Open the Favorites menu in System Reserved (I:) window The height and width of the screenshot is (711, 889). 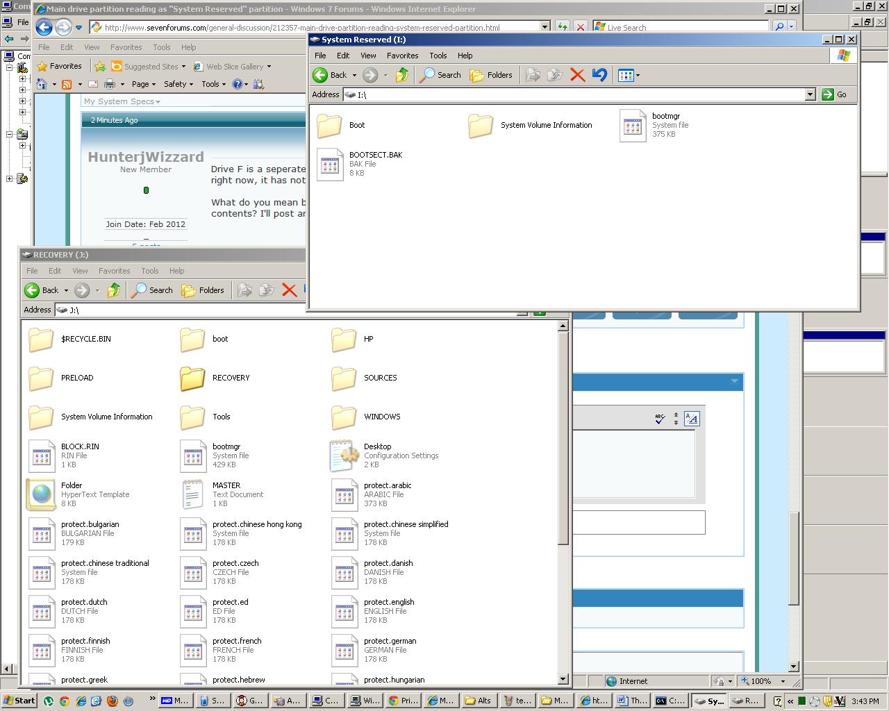tap(403, 56)
